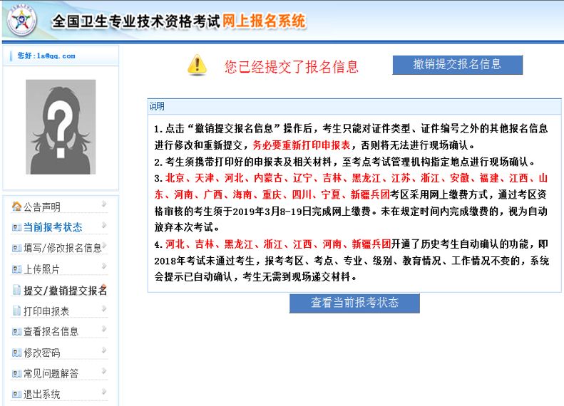The width and height of the screenshot is (564, 406).
Task: Open the 公告声明 menu item
Action: pos(42,207)
